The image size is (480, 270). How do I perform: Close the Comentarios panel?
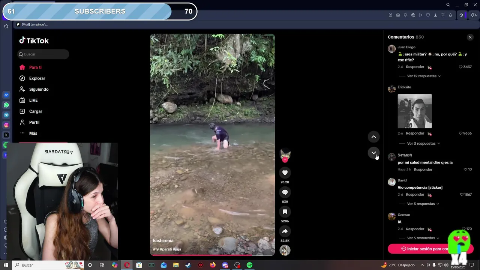pos(470,37)
